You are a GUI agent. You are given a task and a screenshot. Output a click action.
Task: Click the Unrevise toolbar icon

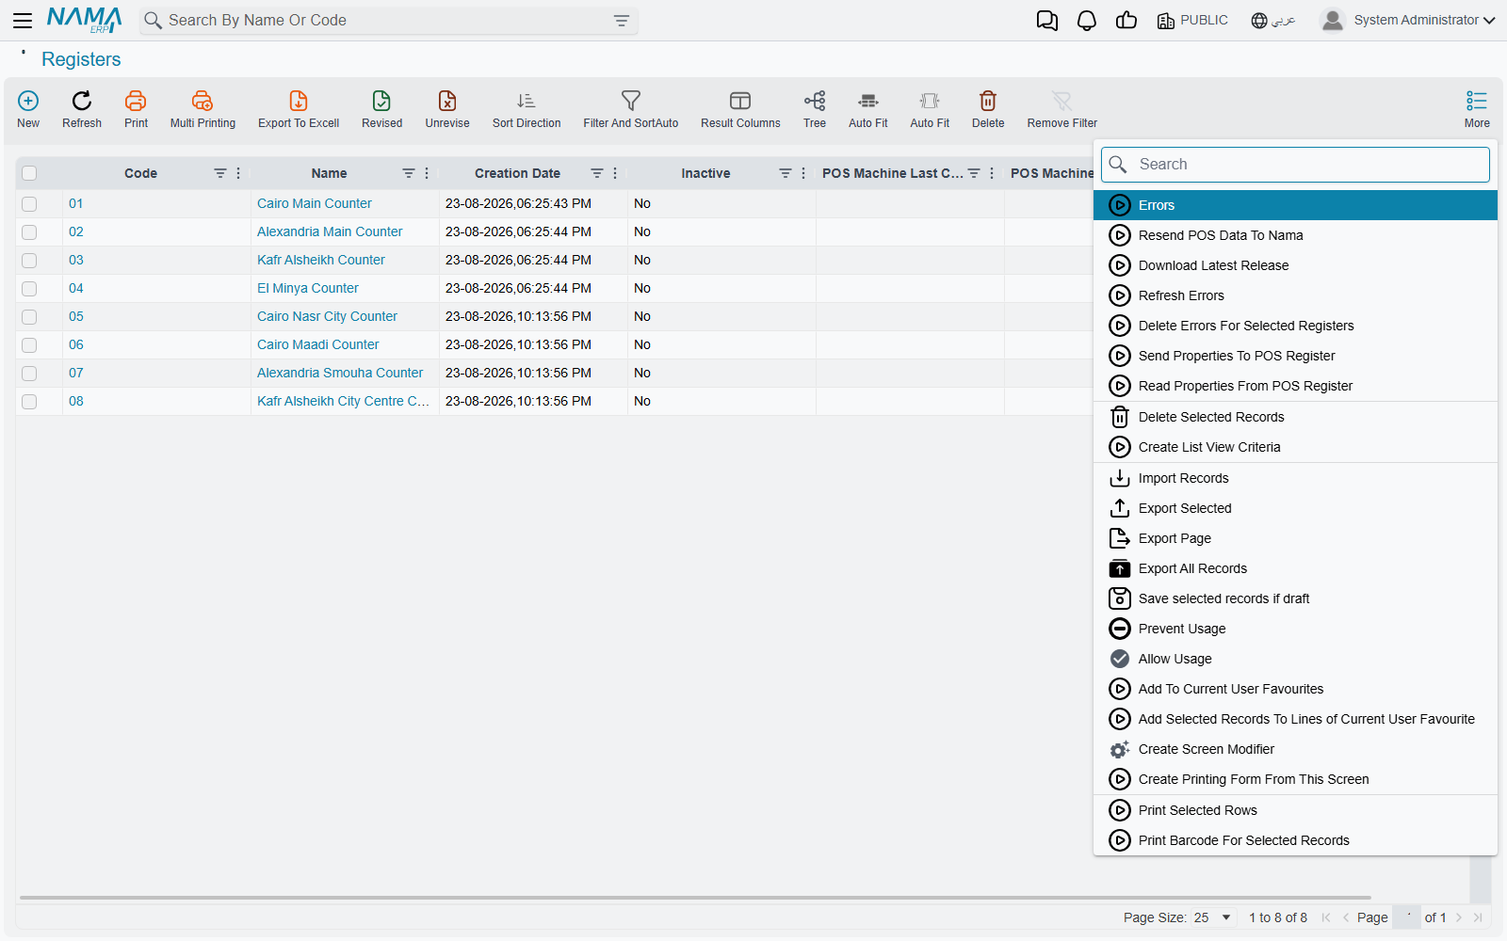(447, 109)
